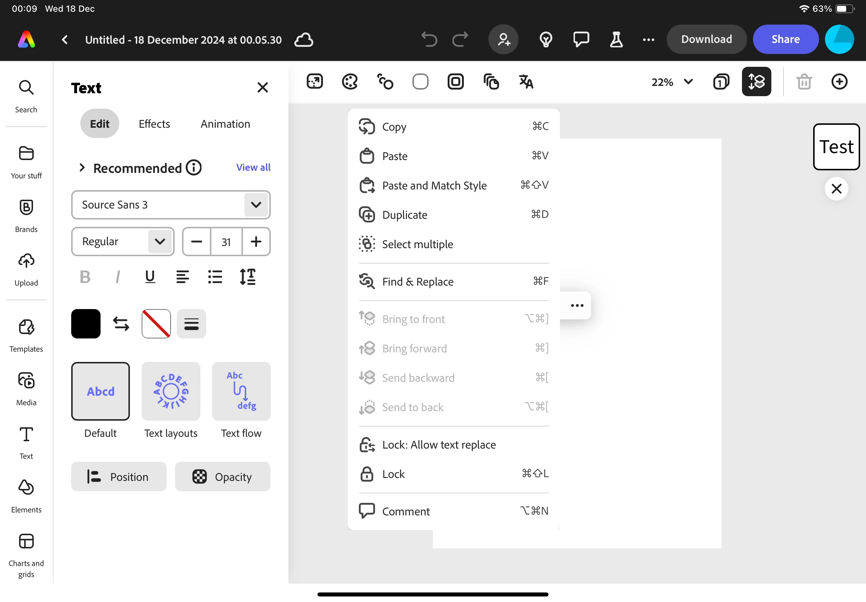Open the comments speech bubble icon
Screen dimensions: 866x602
pos(581,39)
